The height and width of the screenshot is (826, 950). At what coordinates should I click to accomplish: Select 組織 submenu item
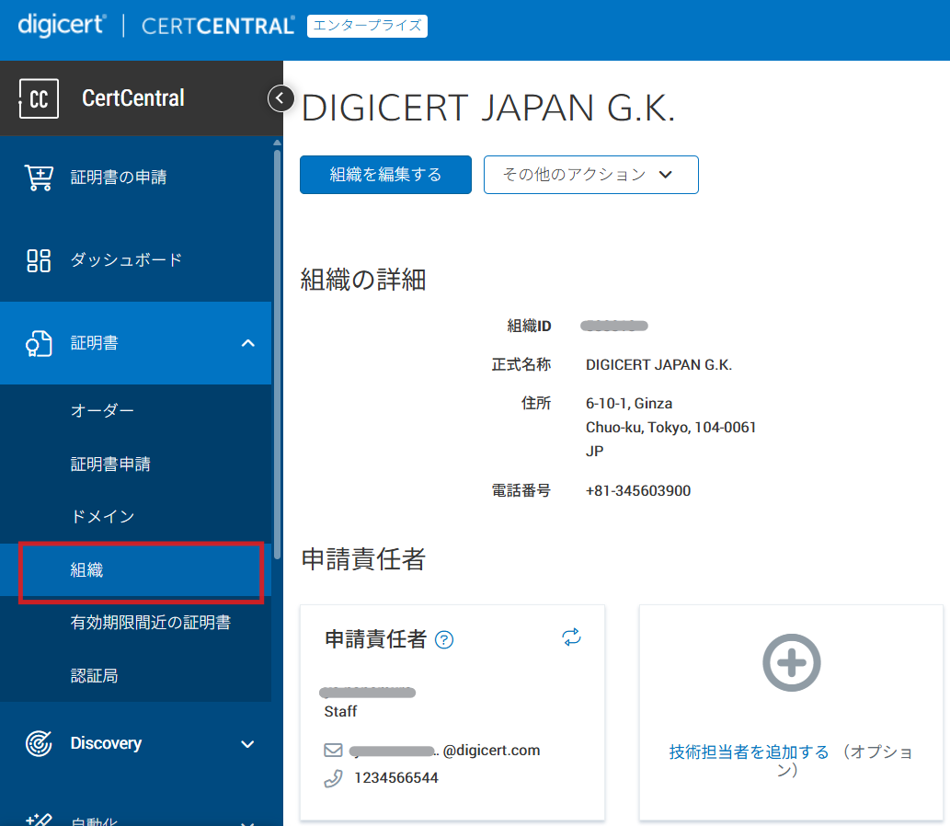tap(136, 569)
